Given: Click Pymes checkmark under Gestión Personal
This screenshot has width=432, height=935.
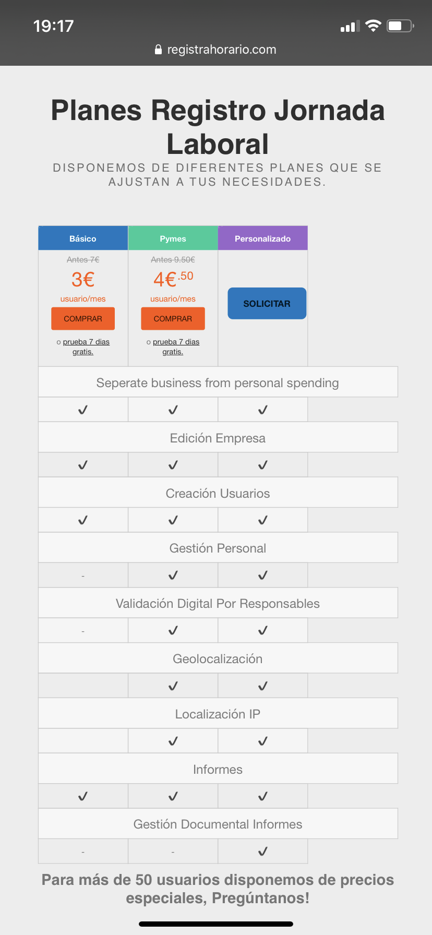Looking at the screenshot, I should pos(173,575).
